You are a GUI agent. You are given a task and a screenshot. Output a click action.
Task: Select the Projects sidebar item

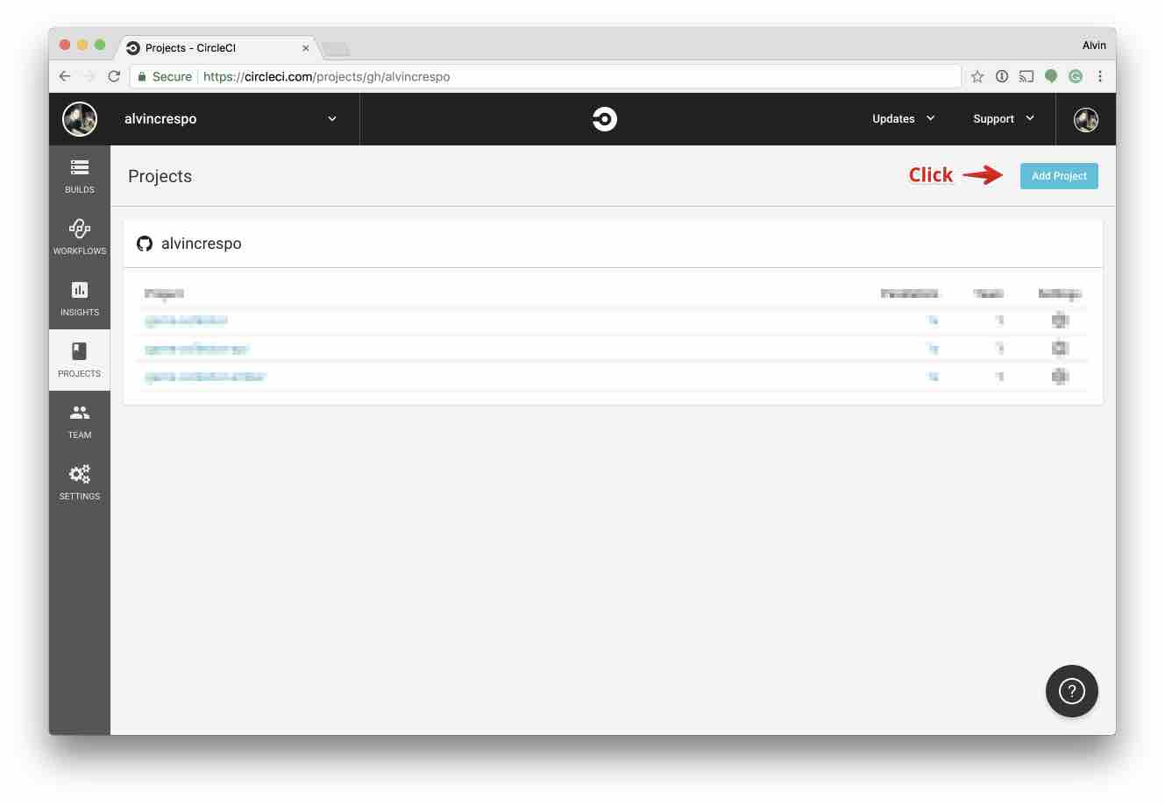click(x=80, y=360)
